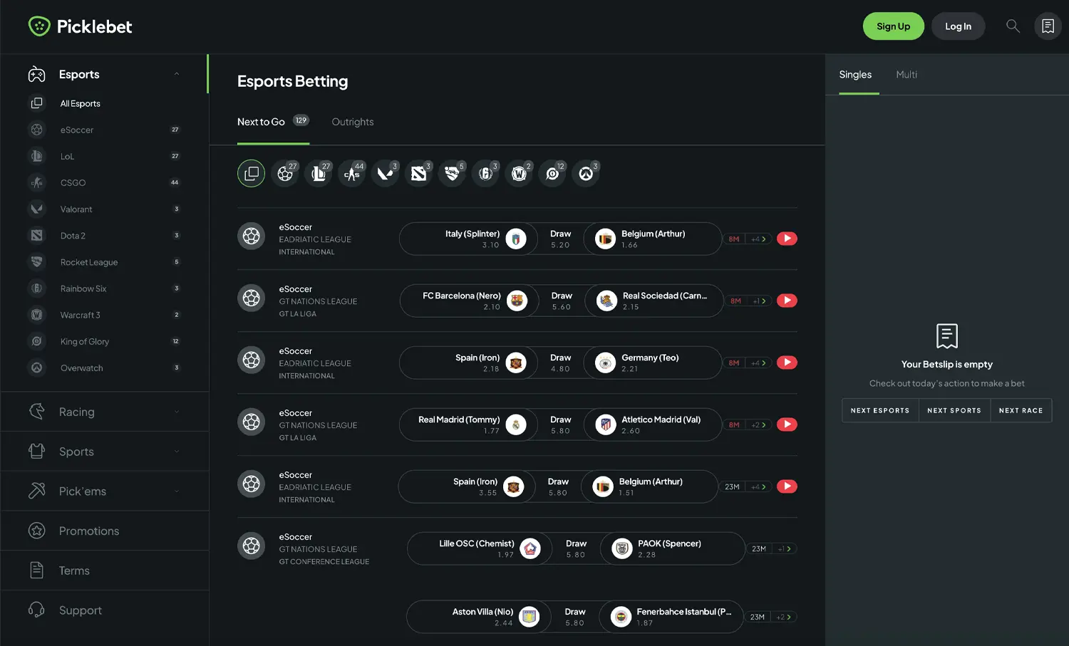The image size is (1069, 646).
Task: Play the stream for Italy vs Belgium match
Action: pos(787,239)
